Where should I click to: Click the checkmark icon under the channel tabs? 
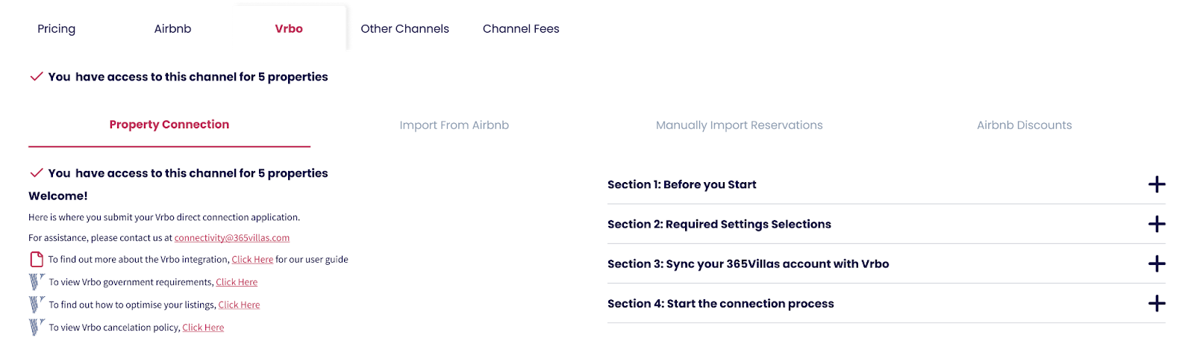[x=36, y=77]
